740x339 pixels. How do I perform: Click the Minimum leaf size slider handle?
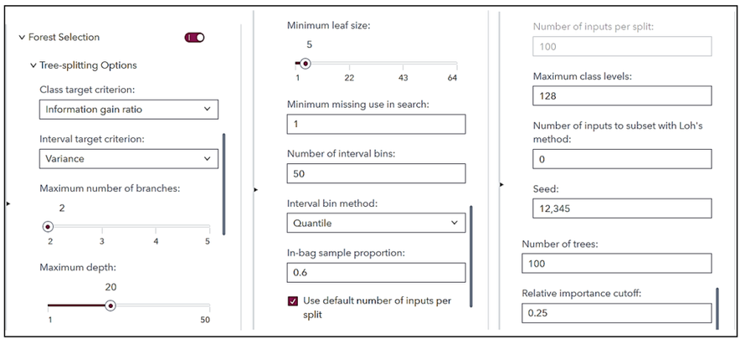pos(305,63)
